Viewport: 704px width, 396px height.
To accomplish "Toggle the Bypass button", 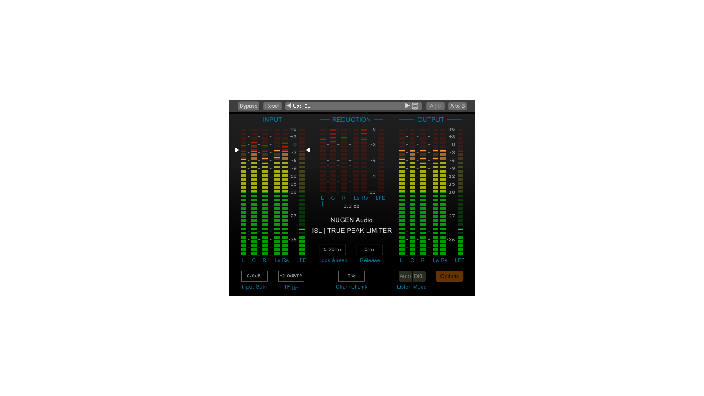I will pos(248,106).
